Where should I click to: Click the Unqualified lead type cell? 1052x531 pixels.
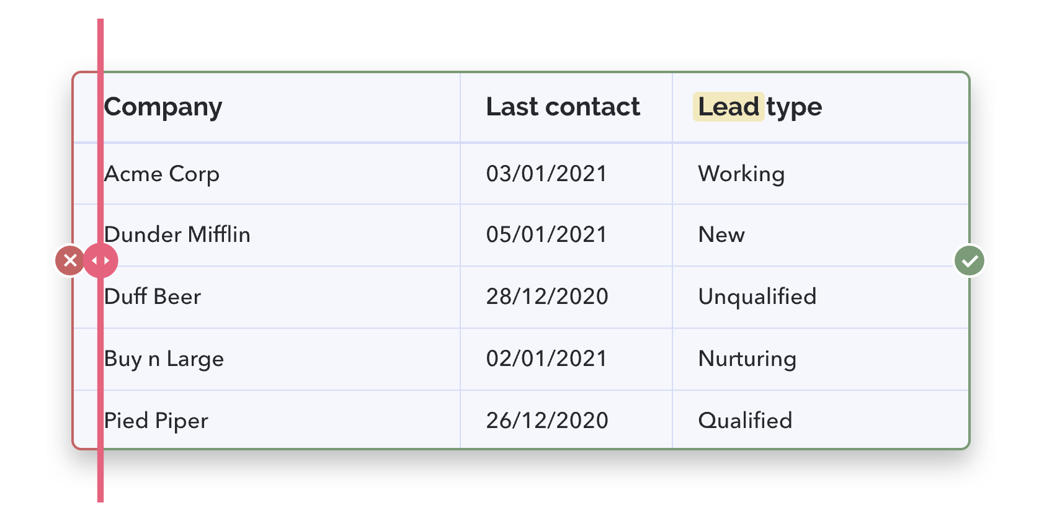tap(821, 297)
